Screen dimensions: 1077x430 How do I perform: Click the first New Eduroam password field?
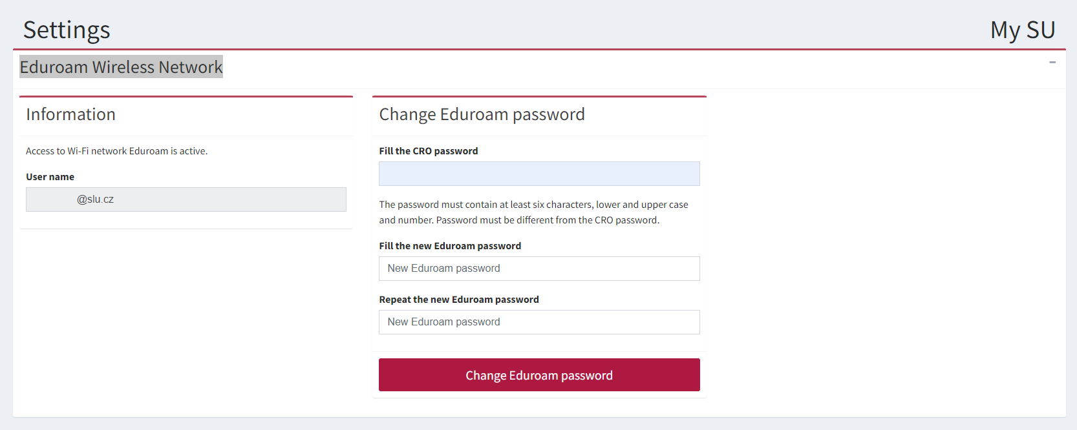pyautogui.click(x=539, y=269)
